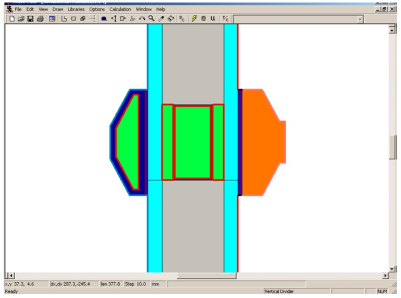The height and width of the screenshot is (298, 401).
Task: Click the Open file folder icon
Action: coord(21,19)
